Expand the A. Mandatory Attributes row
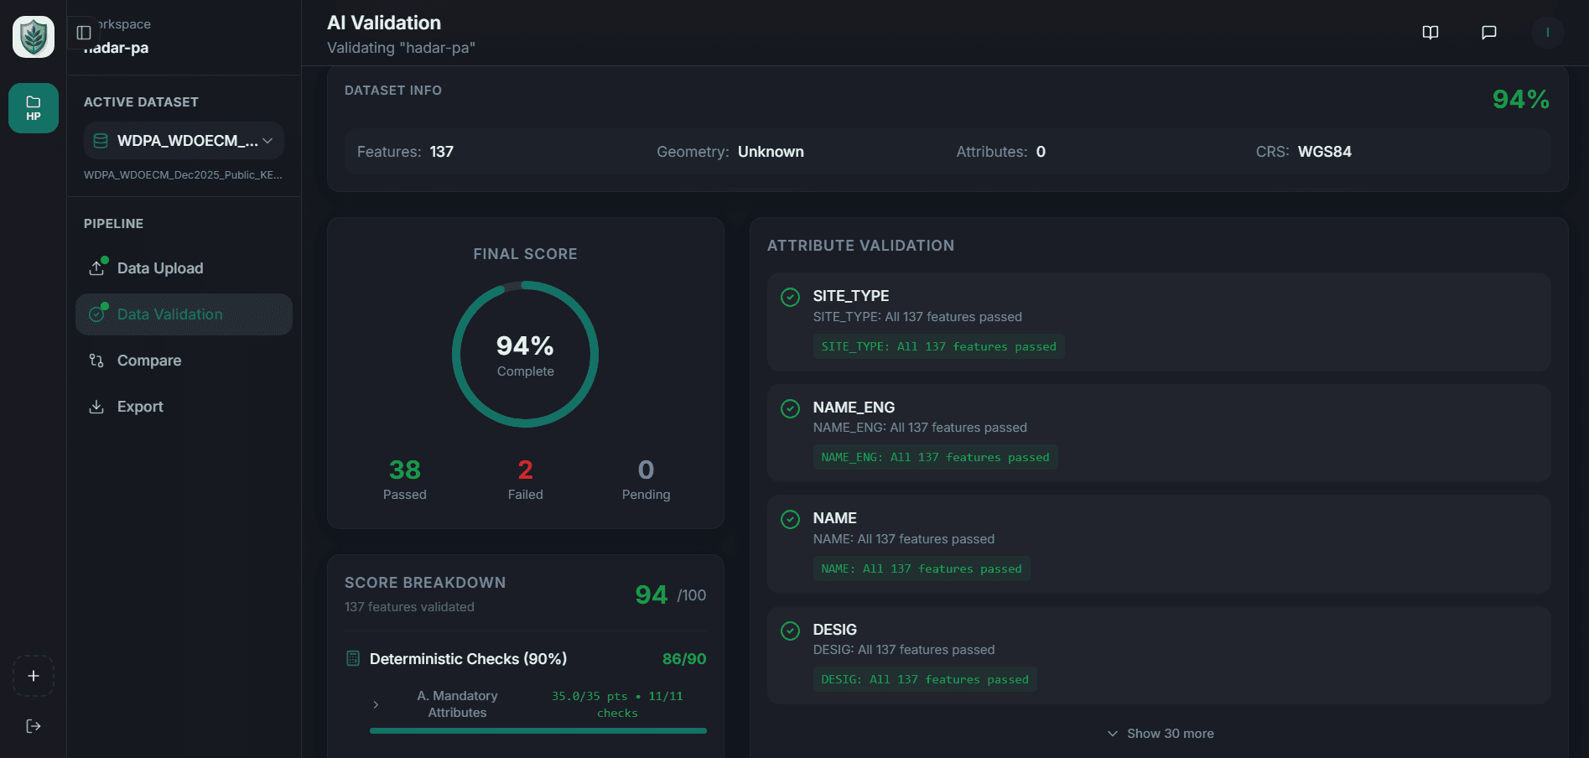 tap(538, 704)
